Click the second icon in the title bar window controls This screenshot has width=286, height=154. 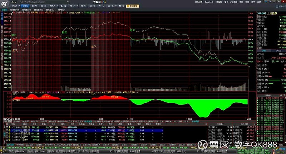pos(270,1)
